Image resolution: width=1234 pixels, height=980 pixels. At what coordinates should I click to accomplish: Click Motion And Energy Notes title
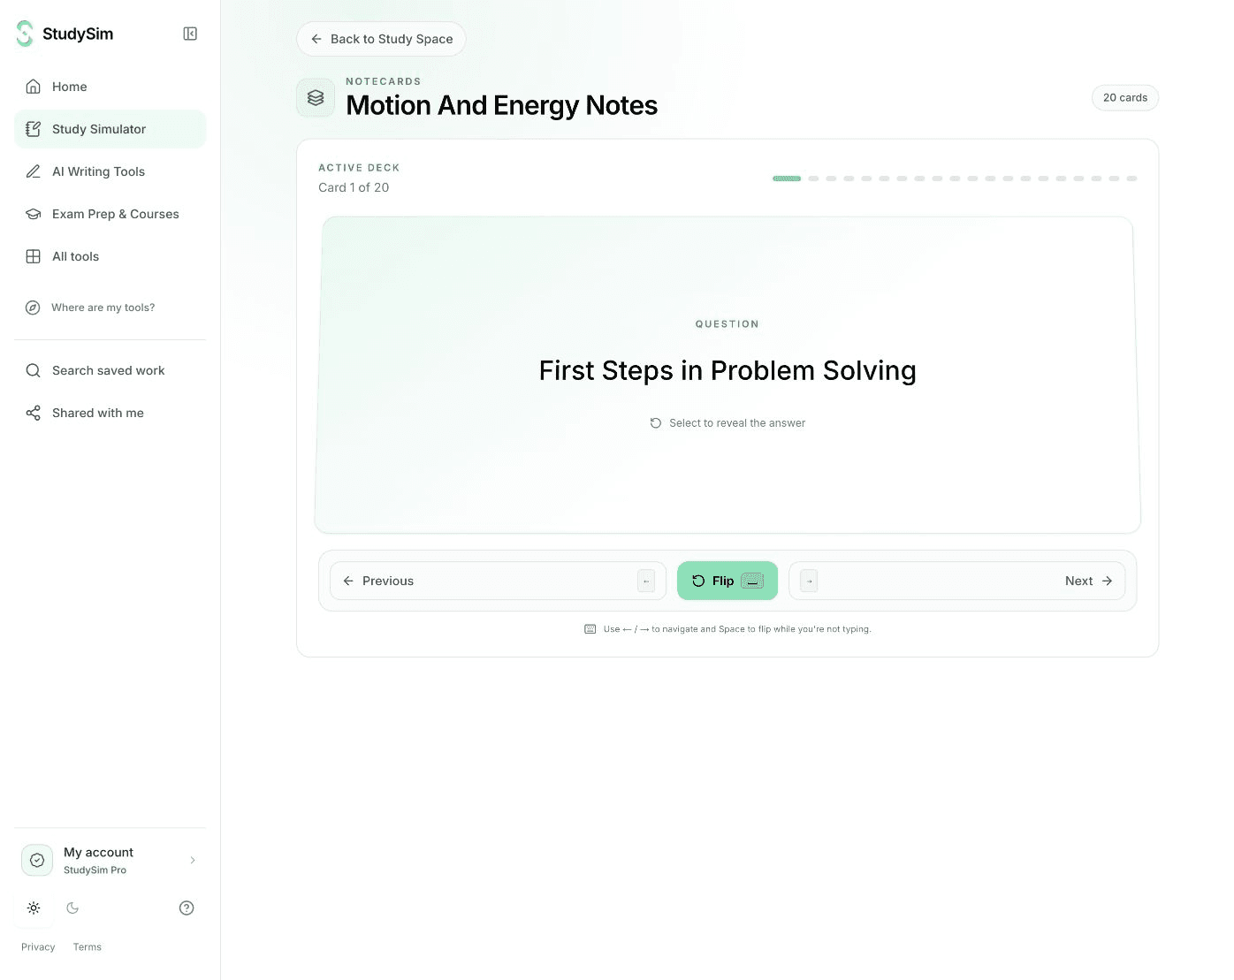[501, 105]
